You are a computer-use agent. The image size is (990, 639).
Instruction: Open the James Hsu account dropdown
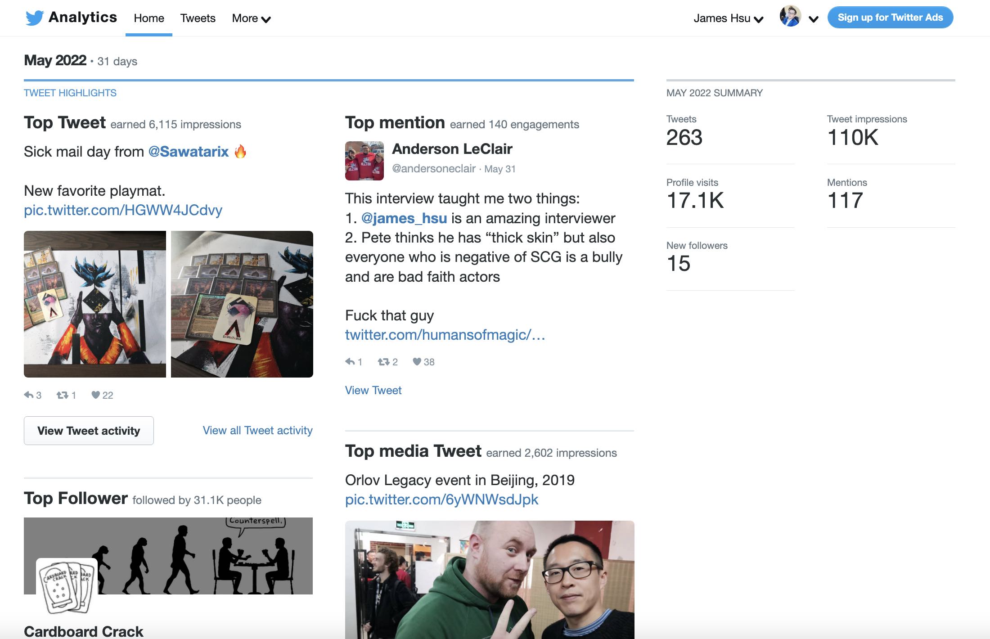tap(728, 18)
